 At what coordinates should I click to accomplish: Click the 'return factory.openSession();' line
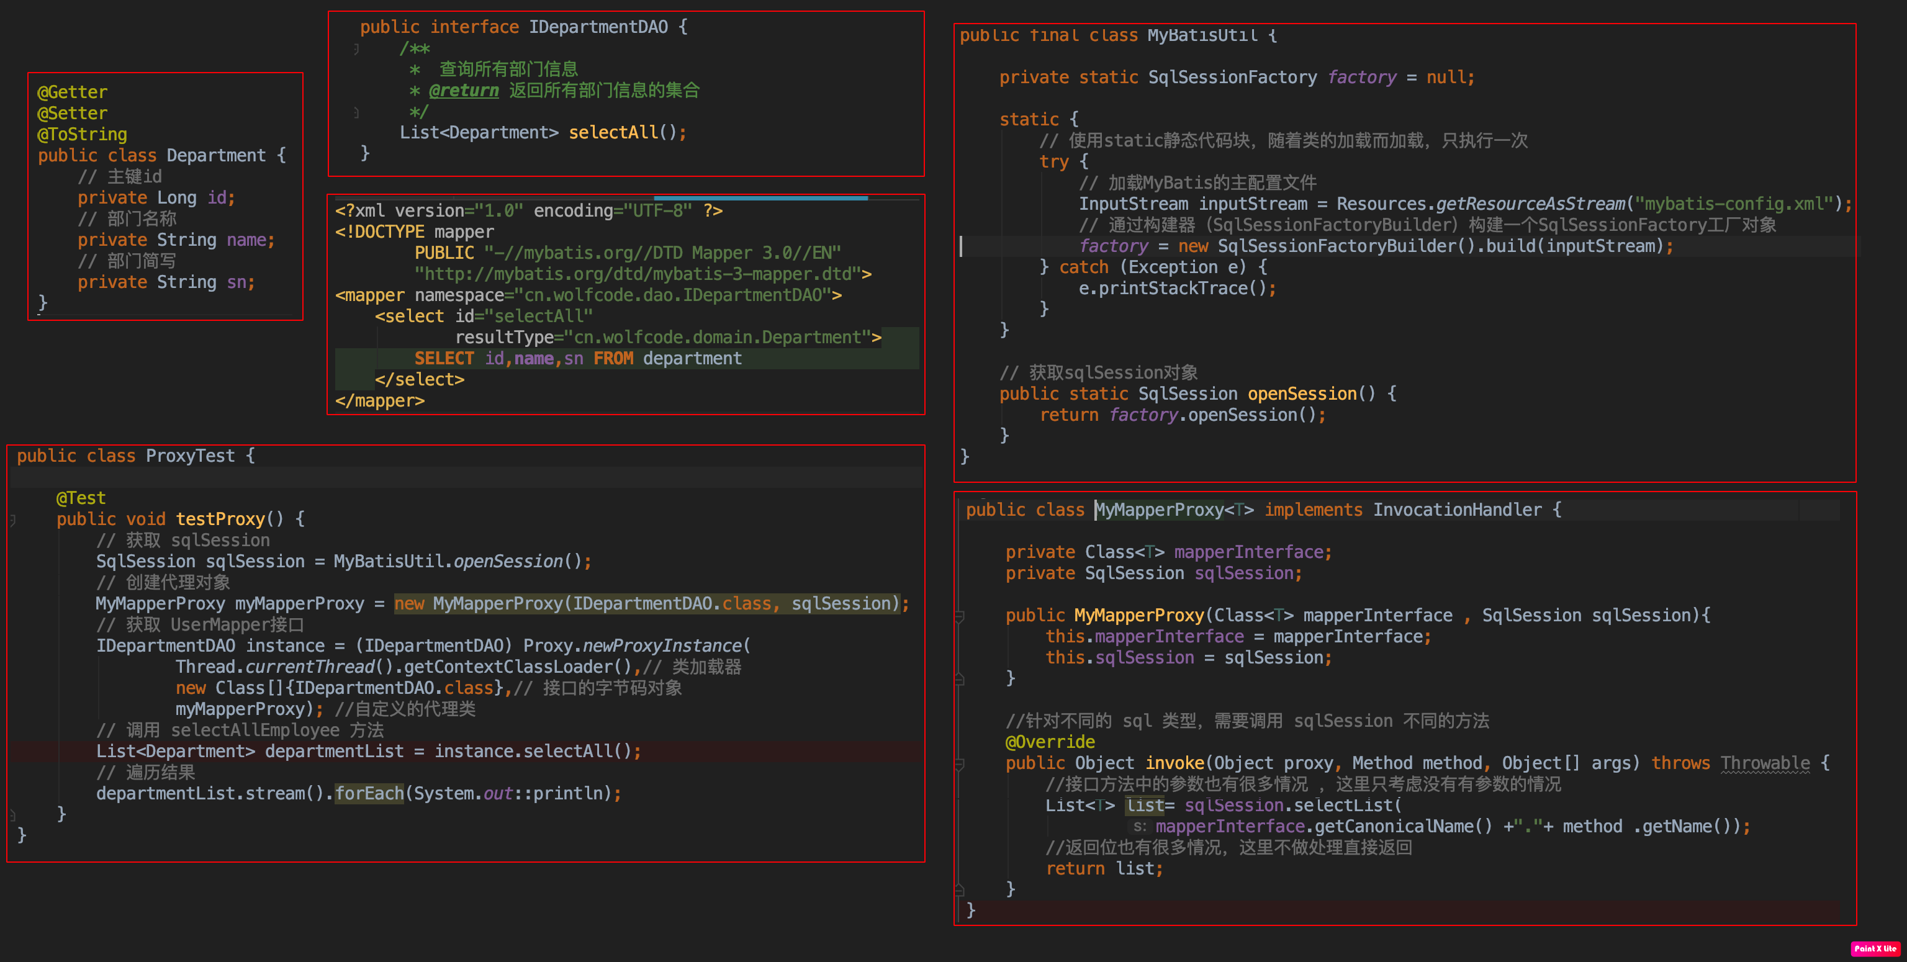pos(1182,415)
